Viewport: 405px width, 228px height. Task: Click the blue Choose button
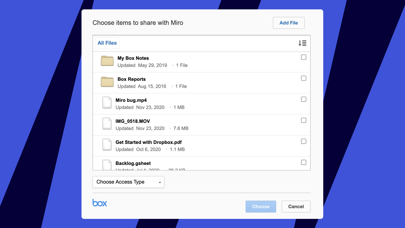(261, 206)
